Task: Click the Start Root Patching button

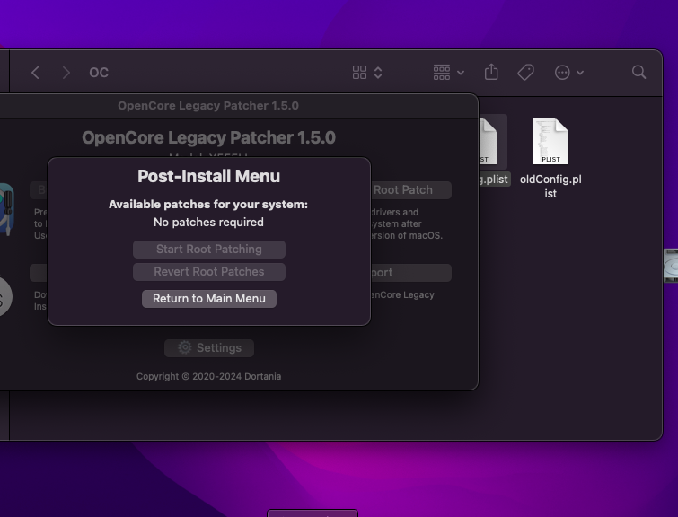Action: [209, 250]
